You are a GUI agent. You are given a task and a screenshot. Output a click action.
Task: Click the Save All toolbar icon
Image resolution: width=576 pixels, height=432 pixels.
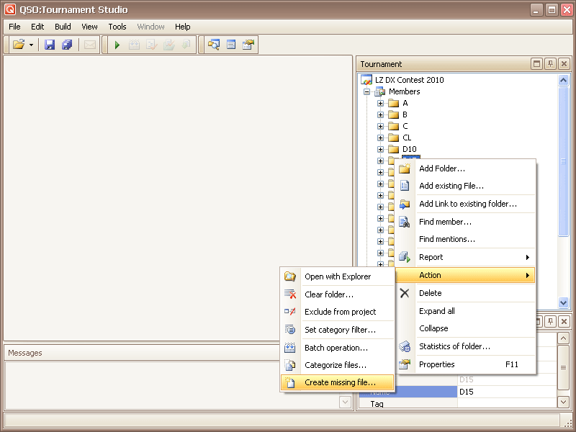click(67, 45)
